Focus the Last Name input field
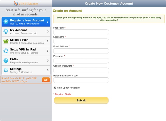 (81, 41)
